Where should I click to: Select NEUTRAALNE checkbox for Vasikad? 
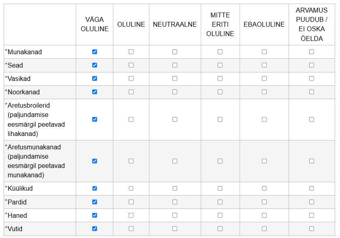pos(175,79)
